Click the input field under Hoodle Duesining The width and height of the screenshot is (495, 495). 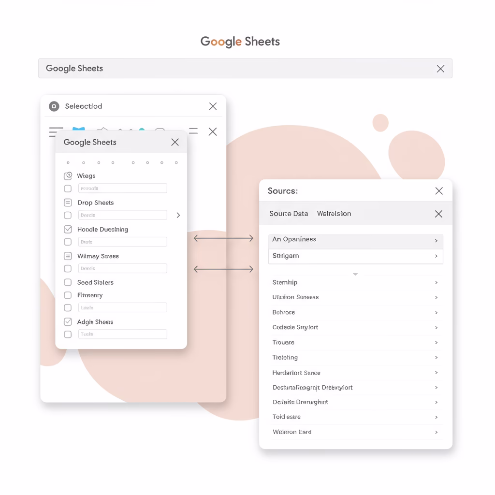(x=122, y=242)
